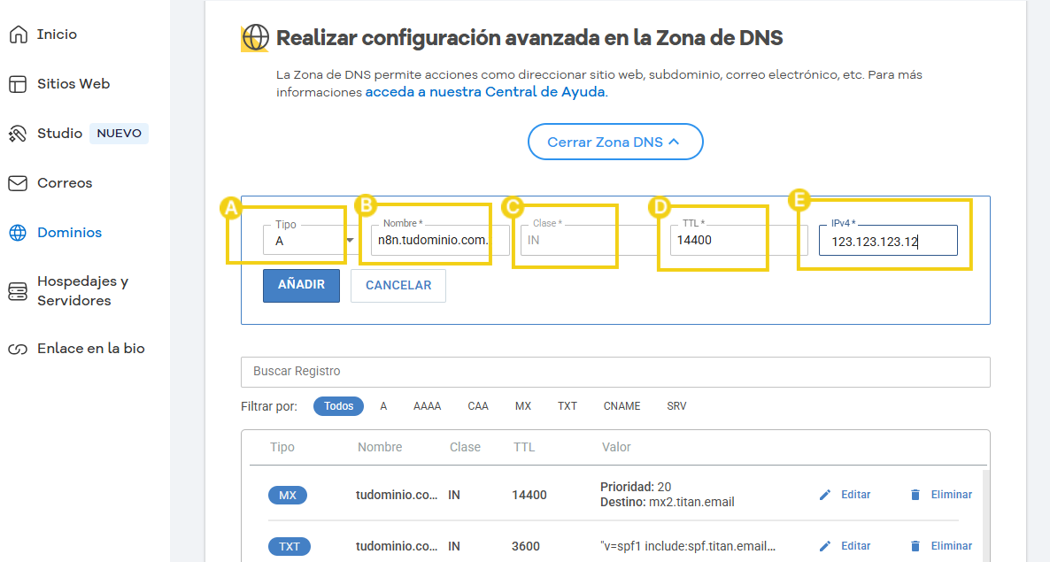Select the Sitios Web sidebar icon
Screen dimensions: 1050x562
19,83
